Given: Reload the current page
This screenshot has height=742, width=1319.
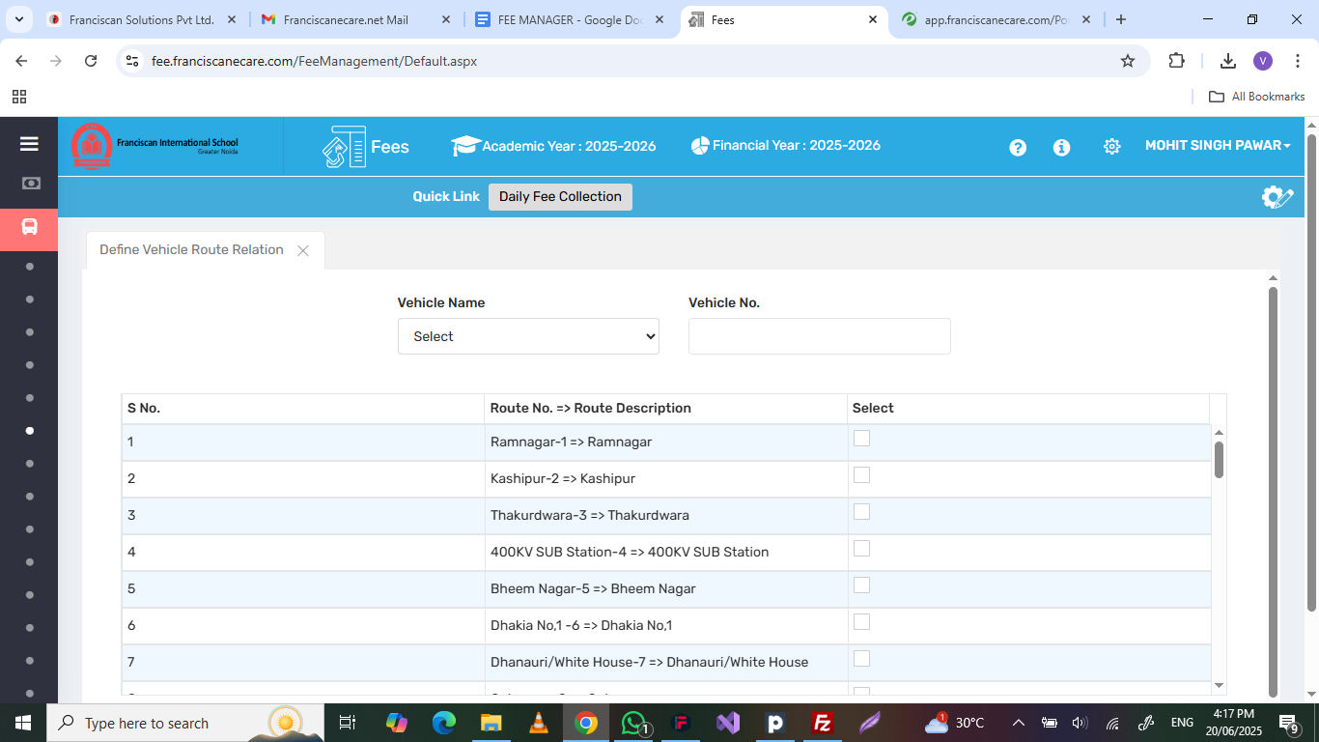Looking at the screenshot, I should [x=91, y=61].
